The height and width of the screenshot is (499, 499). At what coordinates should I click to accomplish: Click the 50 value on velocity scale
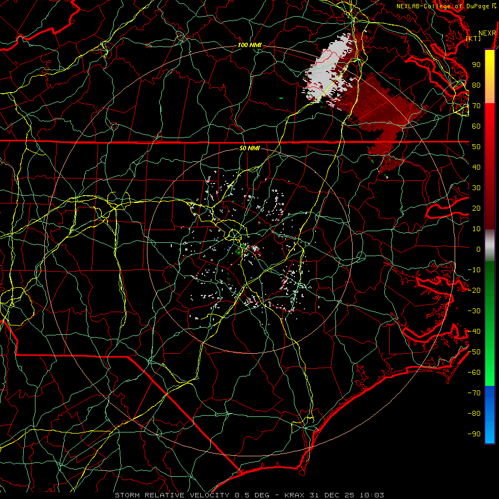coord(476,147)
